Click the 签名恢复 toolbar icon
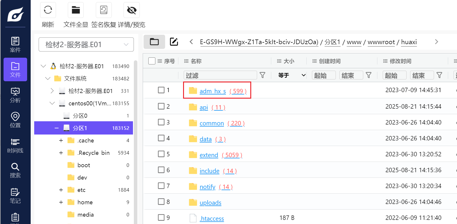Image resolution: width=457 pixels, height=224 pixels. click(103, 10)
